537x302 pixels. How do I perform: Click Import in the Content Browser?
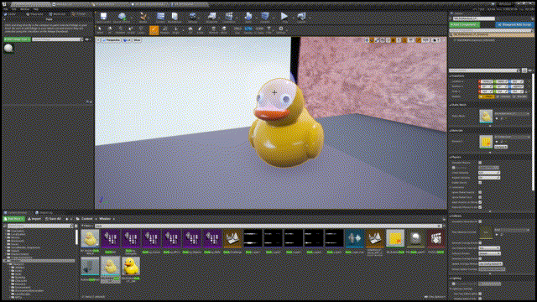34,219
